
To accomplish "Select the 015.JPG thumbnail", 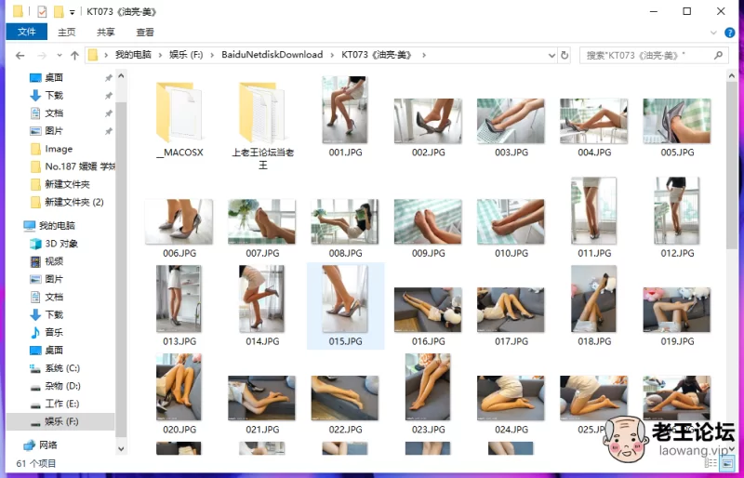I will [x=345, y=299].
